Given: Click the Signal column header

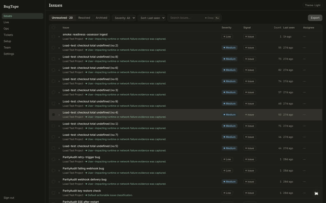Looking at the screenshot, I should point(247,27).
